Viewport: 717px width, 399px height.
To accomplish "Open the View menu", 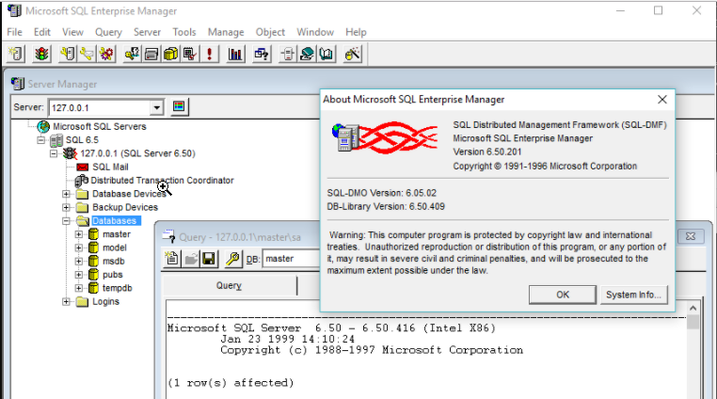I will (x=72, y=32).
